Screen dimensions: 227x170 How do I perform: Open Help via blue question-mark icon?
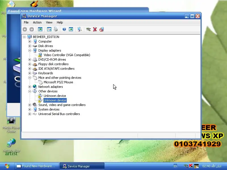point(64,29)
